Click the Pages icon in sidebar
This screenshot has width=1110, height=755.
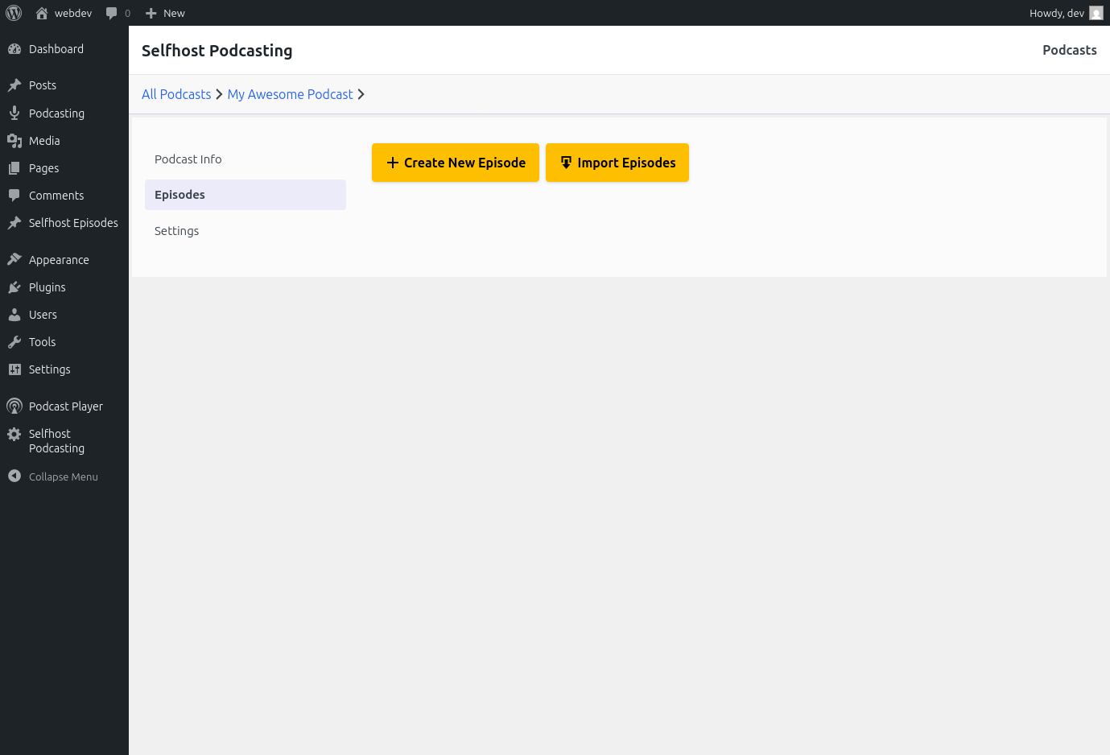point(14,168)
